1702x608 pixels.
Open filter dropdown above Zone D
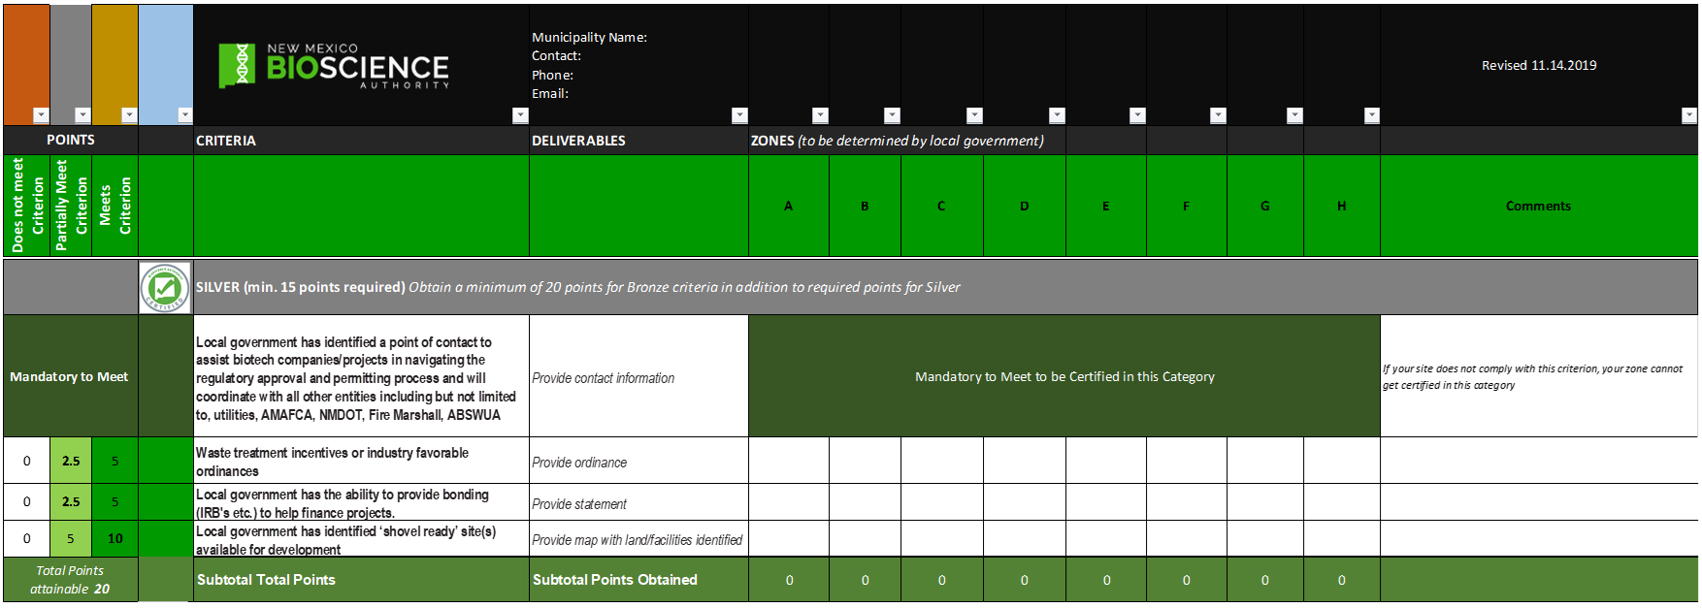[1058, 115]
